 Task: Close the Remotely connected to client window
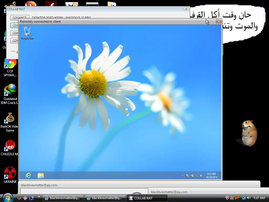point(219,22)
